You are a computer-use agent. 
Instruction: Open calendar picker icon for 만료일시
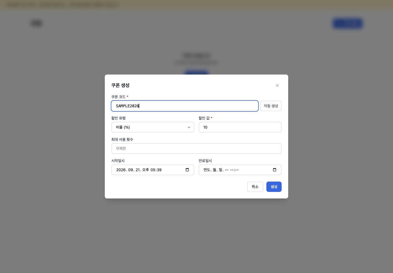(x=275, y=170)
